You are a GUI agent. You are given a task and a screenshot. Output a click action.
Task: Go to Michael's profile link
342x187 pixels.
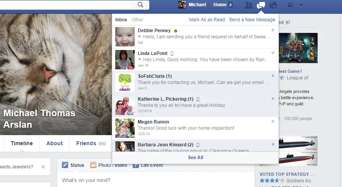[x=197, y=5]
